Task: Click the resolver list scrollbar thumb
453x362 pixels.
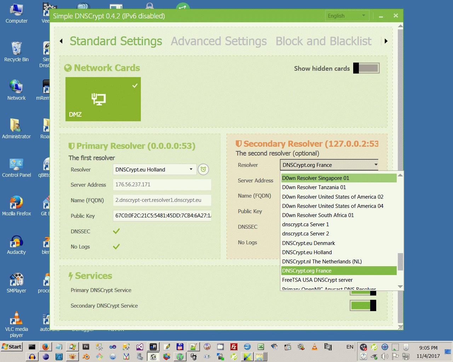Action: [x=400, y=262]
